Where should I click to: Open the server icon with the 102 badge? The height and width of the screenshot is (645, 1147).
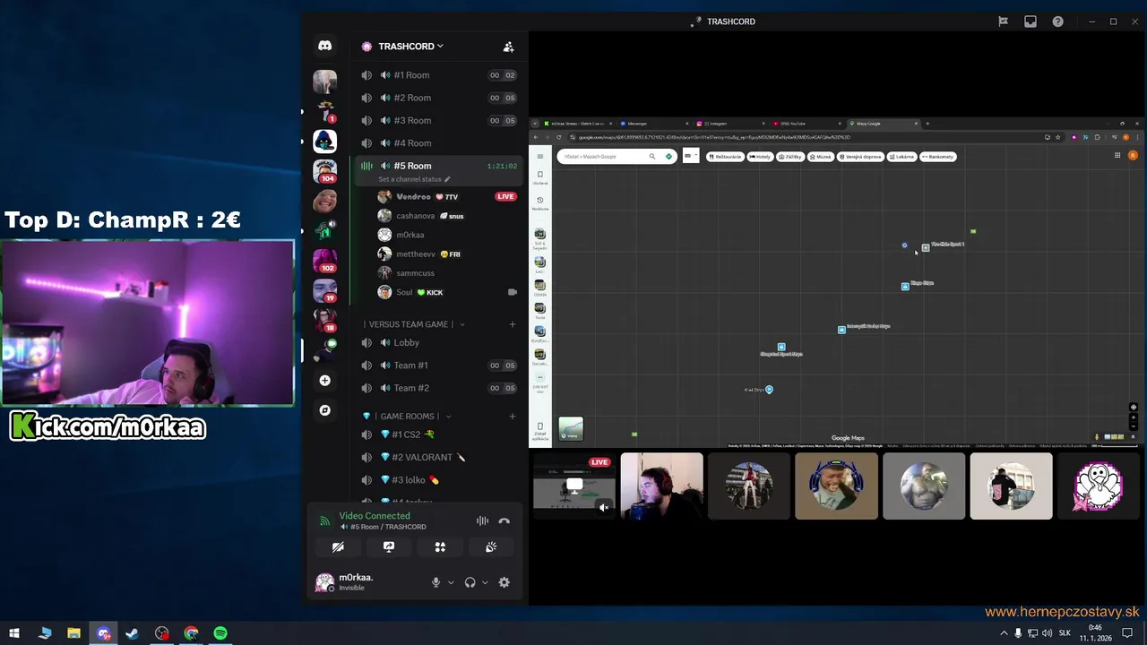coord(324,261)
